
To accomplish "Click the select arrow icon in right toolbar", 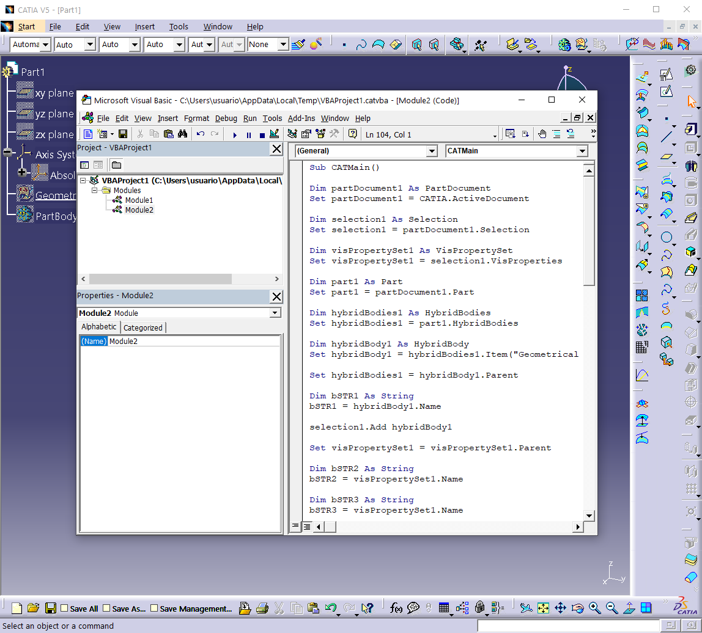I will tap(691, 102).
